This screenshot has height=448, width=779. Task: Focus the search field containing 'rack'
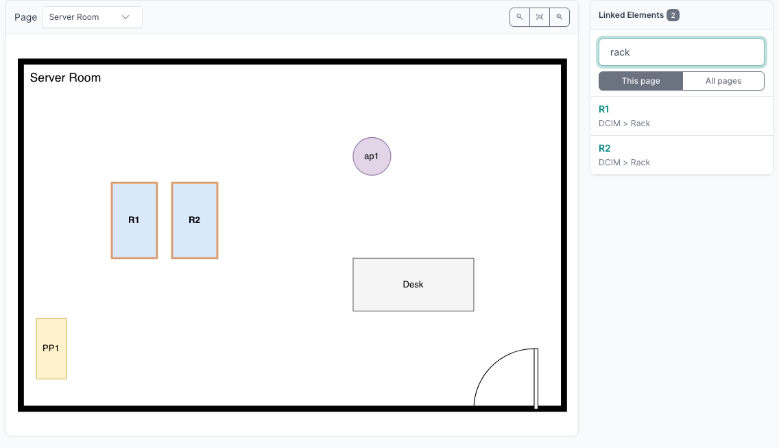(681, 52)
